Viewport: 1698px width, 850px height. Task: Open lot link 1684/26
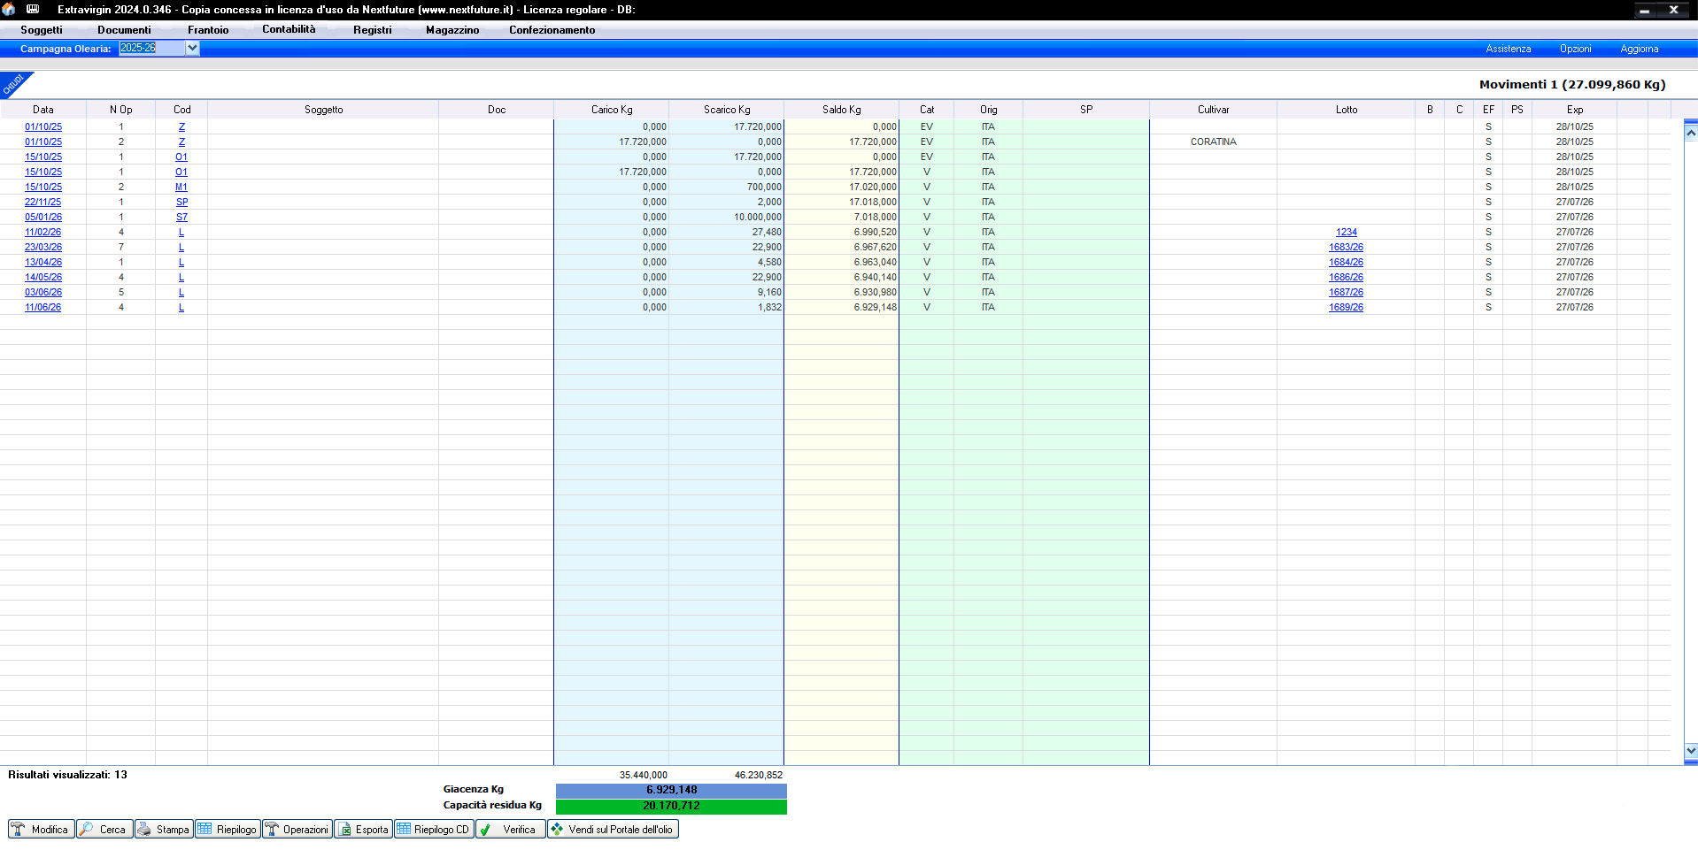click(1346, 262)
